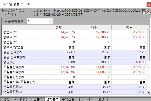Open the 거래내역 tab
This screenshot has width=151, height=101.
[x=21, y=99]
